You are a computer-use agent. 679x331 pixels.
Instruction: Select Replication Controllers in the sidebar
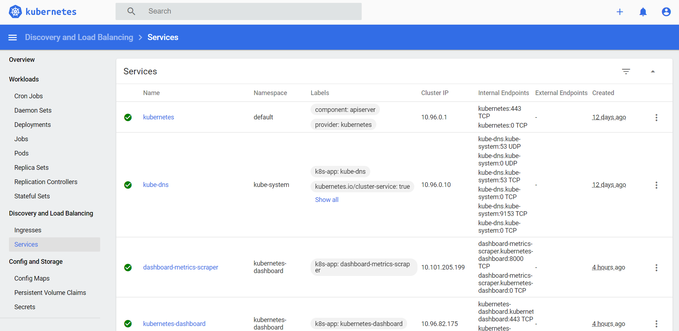pyautogui.click(x=46, y=182)
